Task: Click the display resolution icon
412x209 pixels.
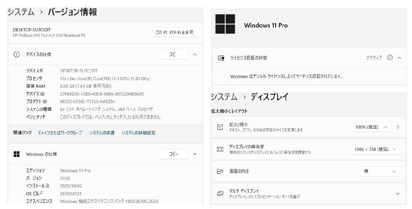Action: click(x=220, y=149)
